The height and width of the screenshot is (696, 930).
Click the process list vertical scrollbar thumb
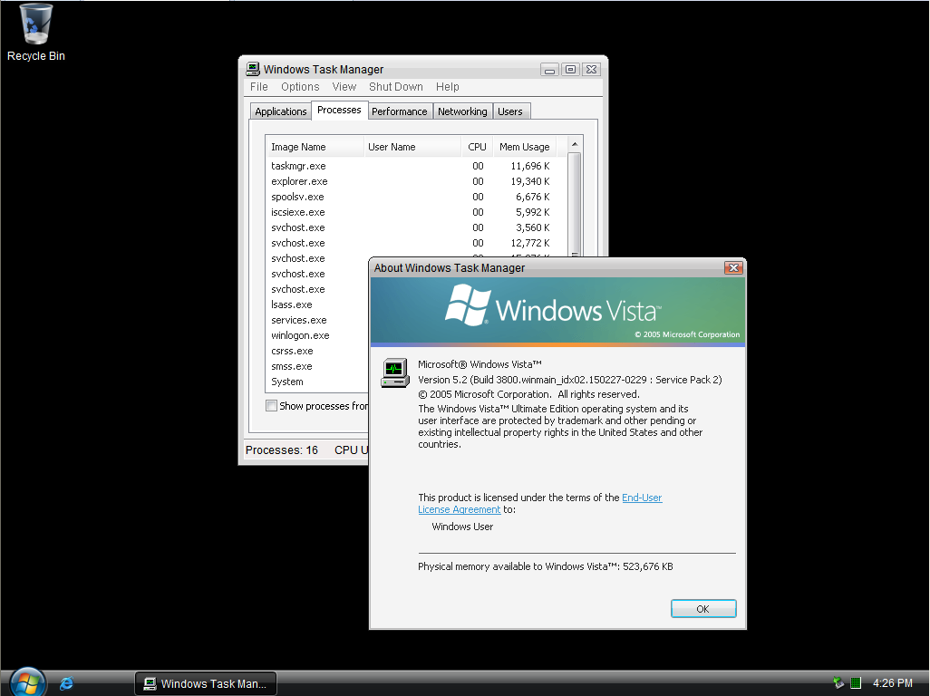pos(574,203)
